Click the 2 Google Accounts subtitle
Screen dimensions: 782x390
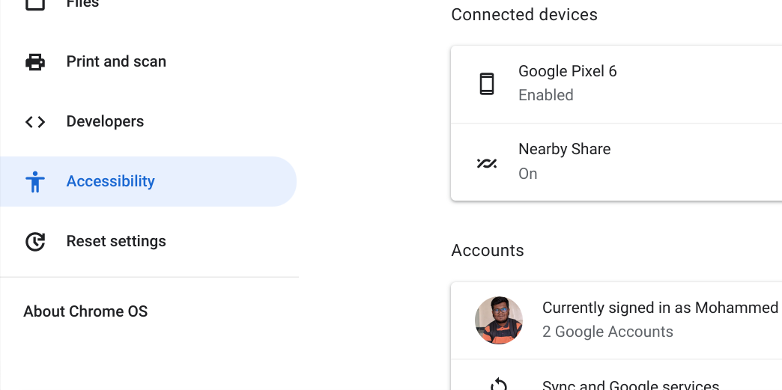click(x=607, y=332)
